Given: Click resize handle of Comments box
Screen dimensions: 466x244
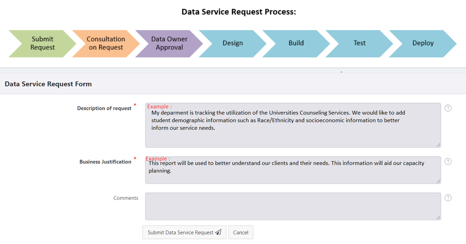Looking at the screenshot, I should [438, 218].
